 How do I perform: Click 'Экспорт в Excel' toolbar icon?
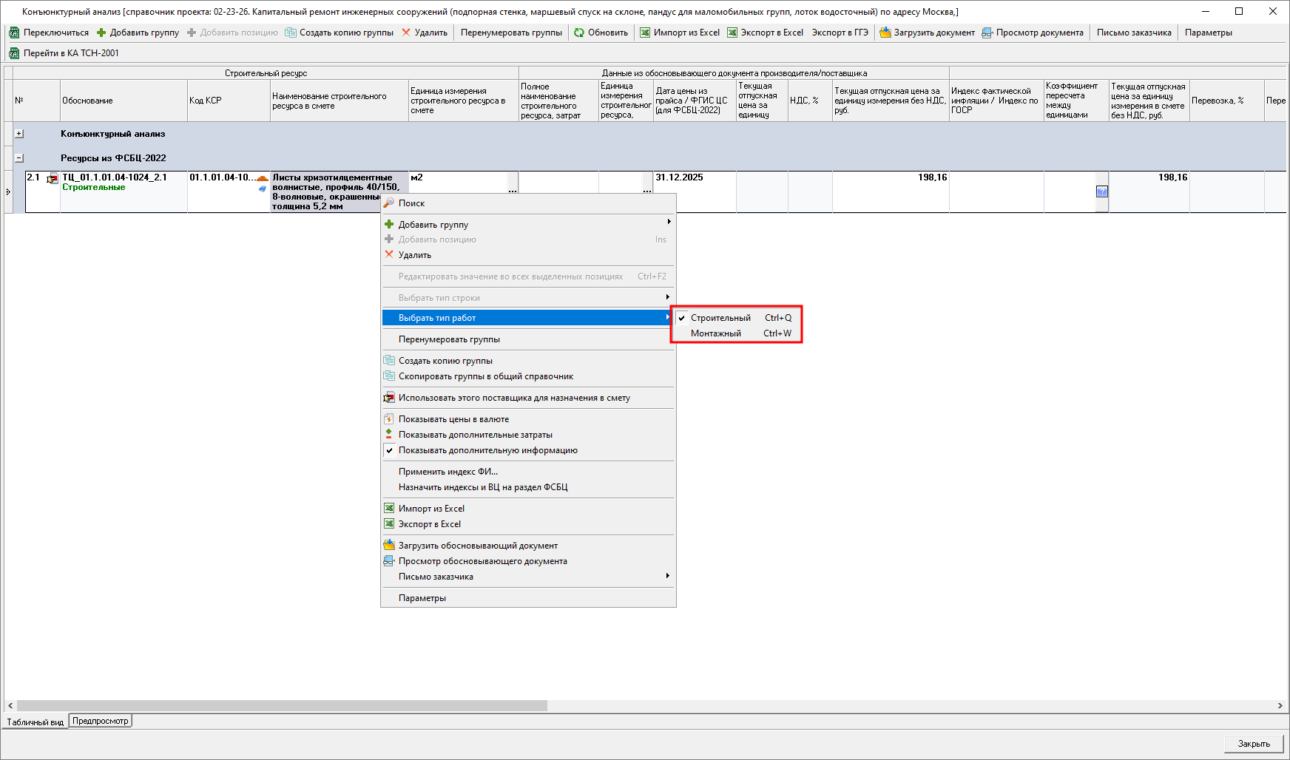[x=732, y=33]
